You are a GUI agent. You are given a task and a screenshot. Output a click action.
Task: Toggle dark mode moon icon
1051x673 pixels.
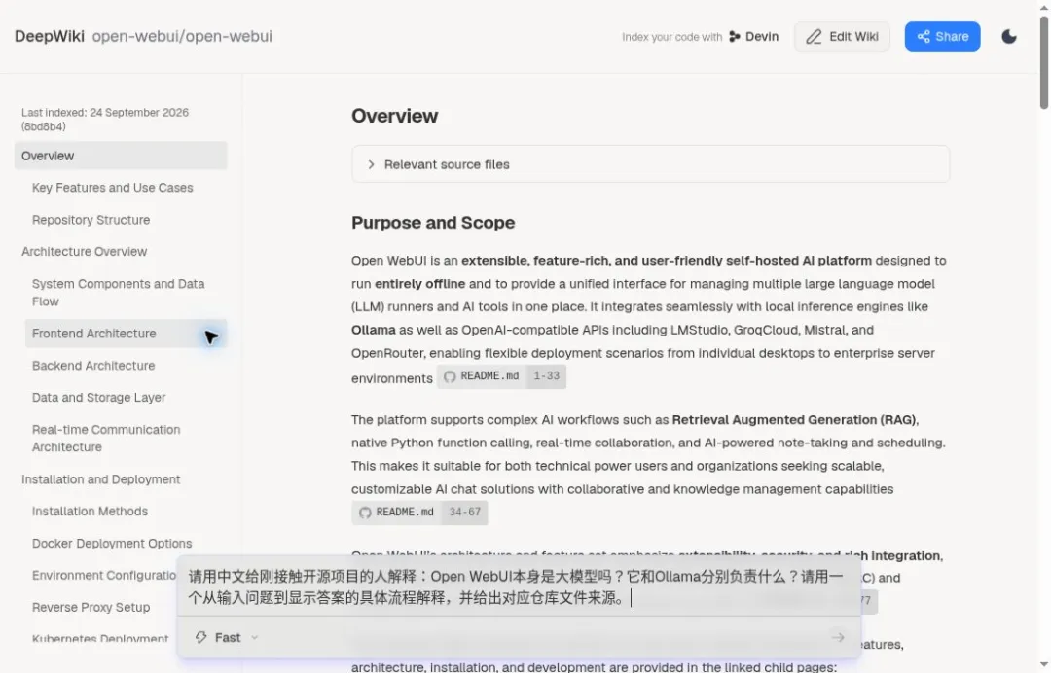tap(1009, 36)
